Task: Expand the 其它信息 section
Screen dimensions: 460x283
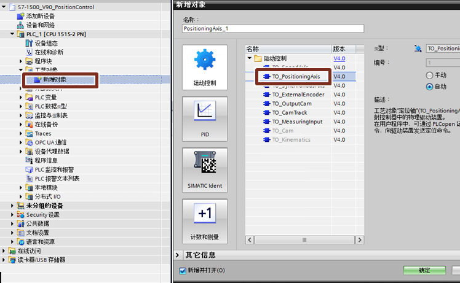Action: 178,255
